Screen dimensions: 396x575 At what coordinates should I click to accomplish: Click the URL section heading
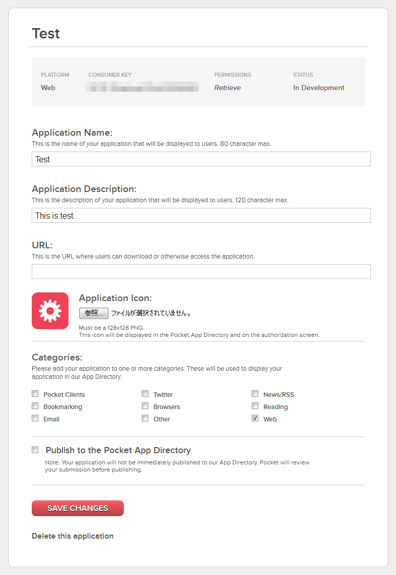(x=42, y=245)
